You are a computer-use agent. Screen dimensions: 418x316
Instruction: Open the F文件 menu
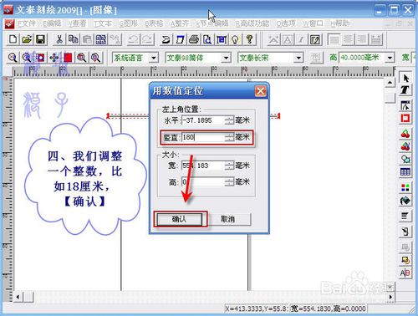click(27, 23)
